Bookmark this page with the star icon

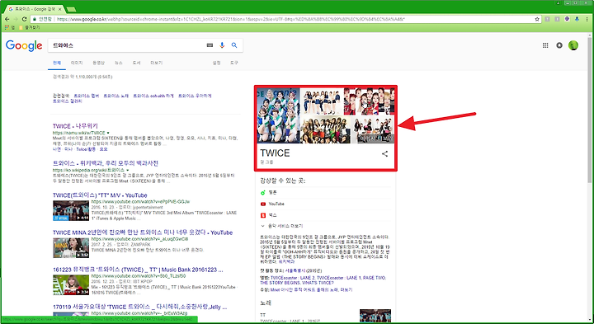coord(537,19)
